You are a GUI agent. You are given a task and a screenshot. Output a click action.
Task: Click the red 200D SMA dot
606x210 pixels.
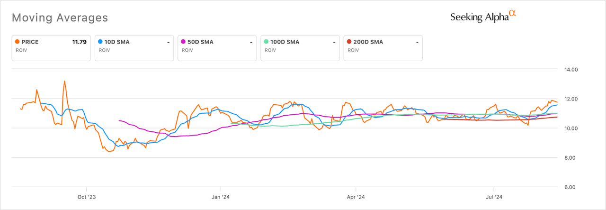tap(349, 42)
